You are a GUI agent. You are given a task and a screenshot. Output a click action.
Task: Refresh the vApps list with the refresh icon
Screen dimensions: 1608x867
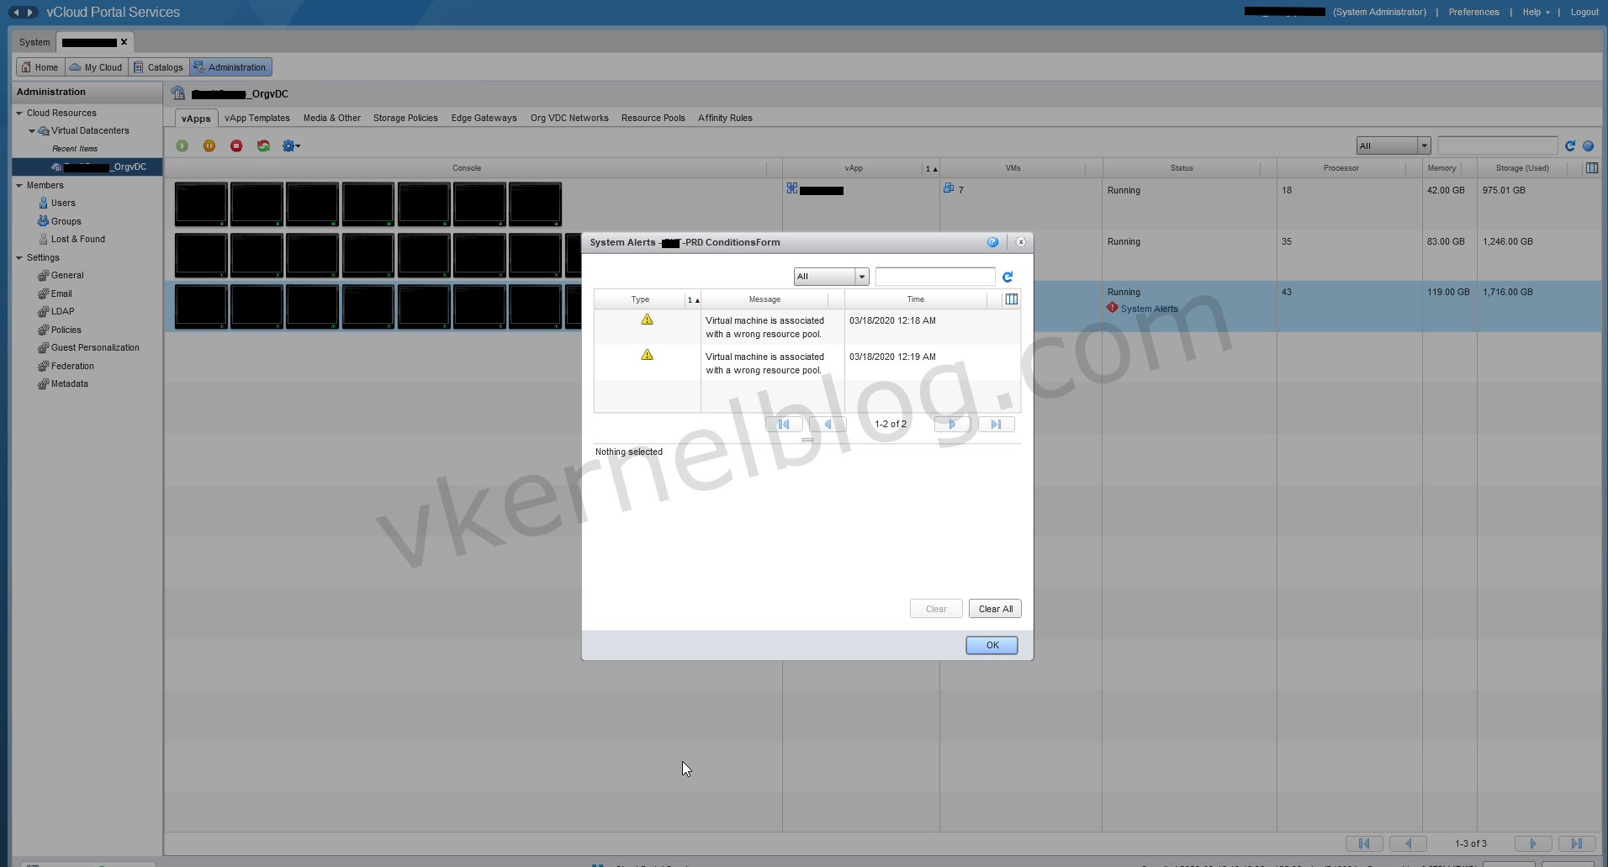(1569, 145)
